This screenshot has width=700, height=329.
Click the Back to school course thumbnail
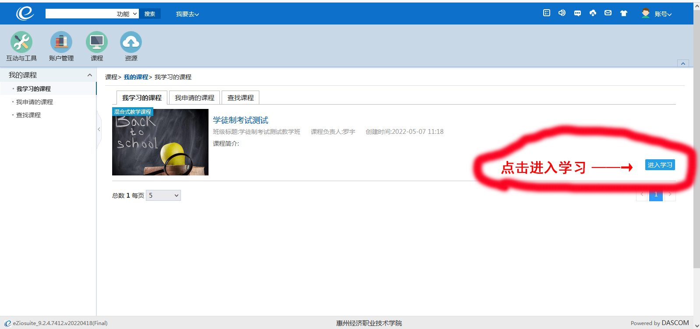pyautogui.click(x=160, y=142)
